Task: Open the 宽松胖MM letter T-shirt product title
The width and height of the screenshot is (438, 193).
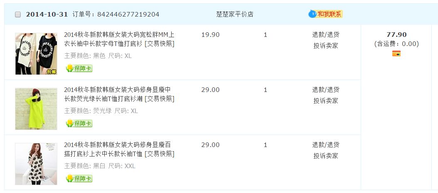Action: coord(119,39)
